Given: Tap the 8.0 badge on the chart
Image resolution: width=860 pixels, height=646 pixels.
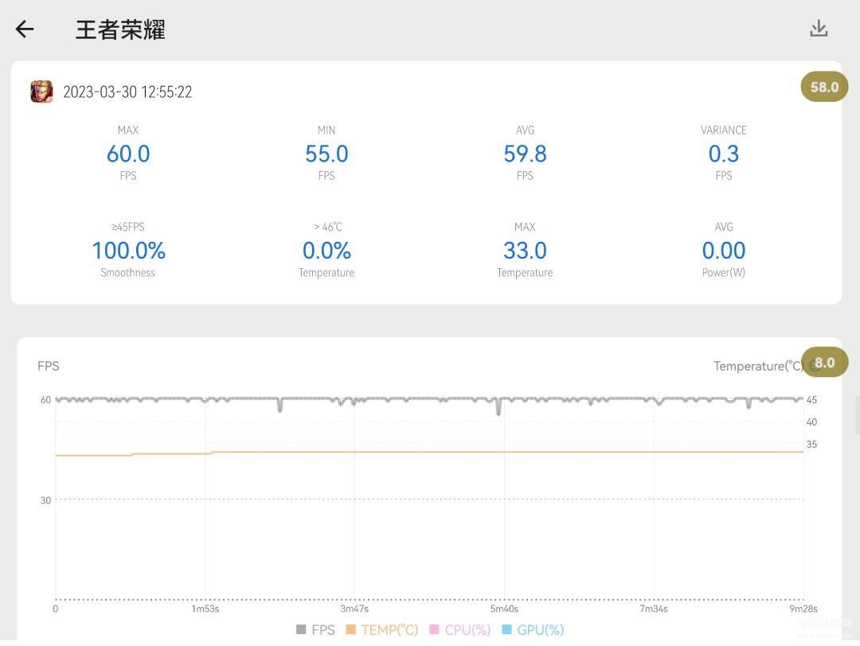Looking at the screenshot, I should click(825, 363).
